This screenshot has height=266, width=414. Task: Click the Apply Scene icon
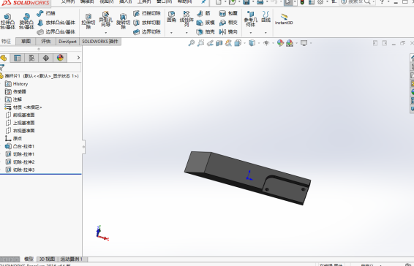pos(290,42)
